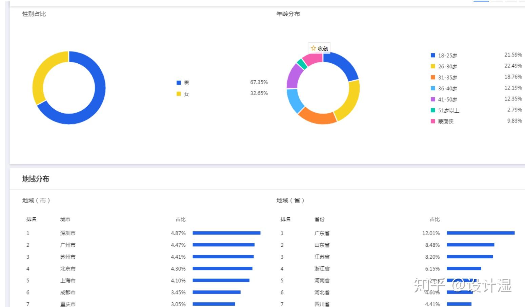Screen dimensions: 525x307
Task: Click the 苏州市 city row
Action: pyautogui.click(x=143, y=257)
